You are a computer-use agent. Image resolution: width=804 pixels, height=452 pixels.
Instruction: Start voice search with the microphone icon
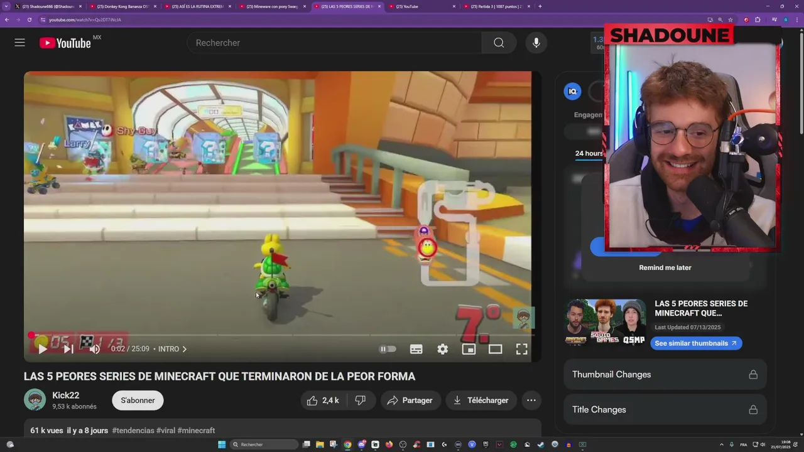[x=536, y=43]
